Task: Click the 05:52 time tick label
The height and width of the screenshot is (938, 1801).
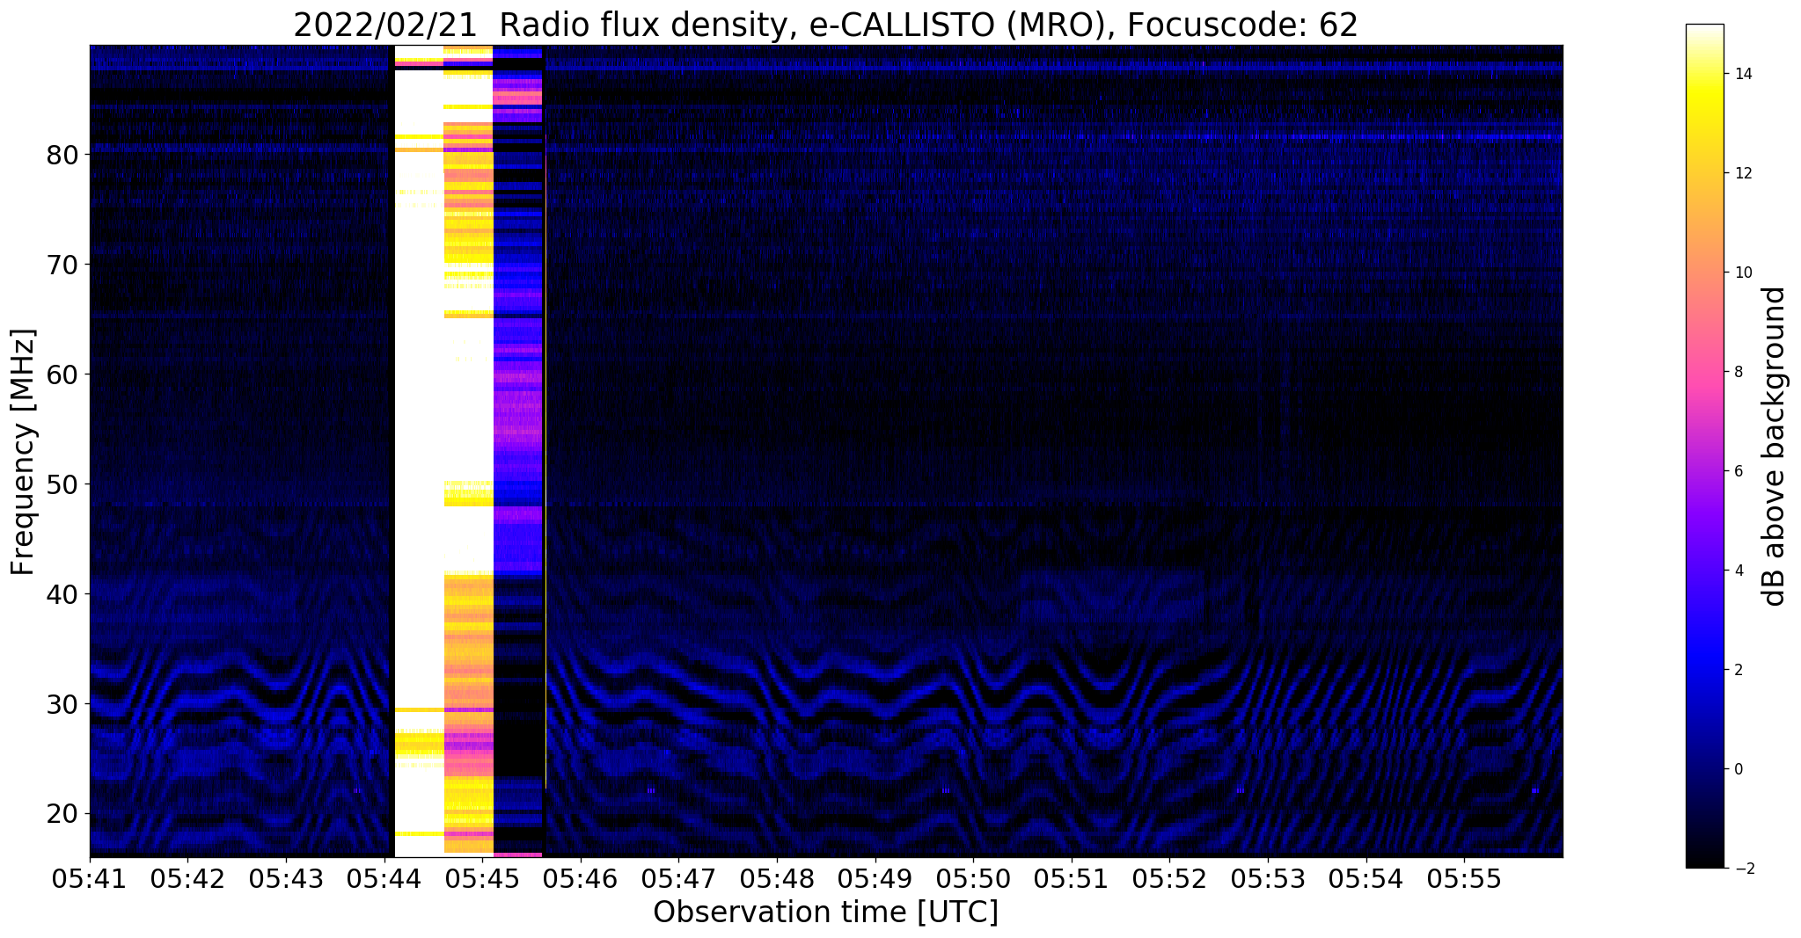Action: point(1169,877)
